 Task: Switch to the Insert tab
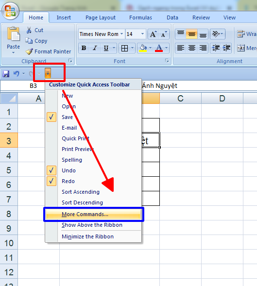point(64,17)
